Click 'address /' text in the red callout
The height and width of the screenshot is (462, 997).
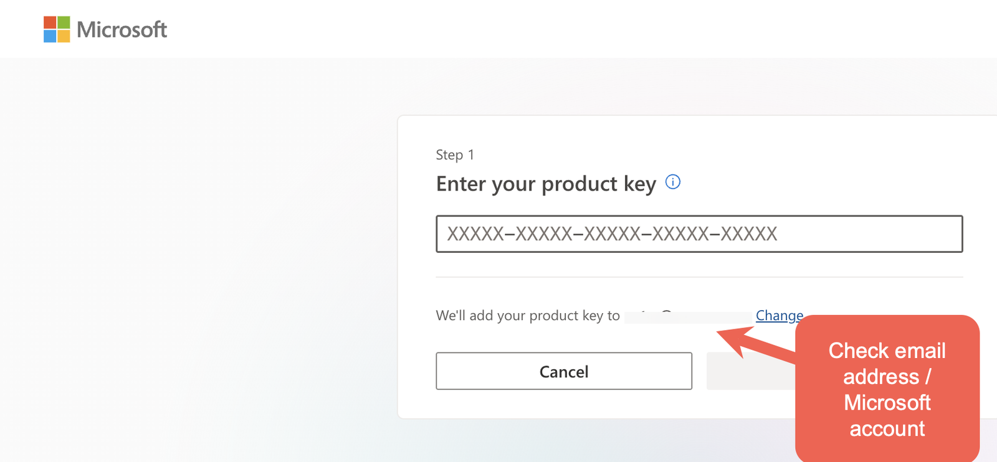(887, 377)
